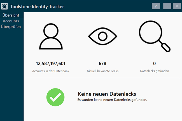Screen dimensions: 182x121
Task: Click the person silhouette accounts icon
Action: point(51,37)
